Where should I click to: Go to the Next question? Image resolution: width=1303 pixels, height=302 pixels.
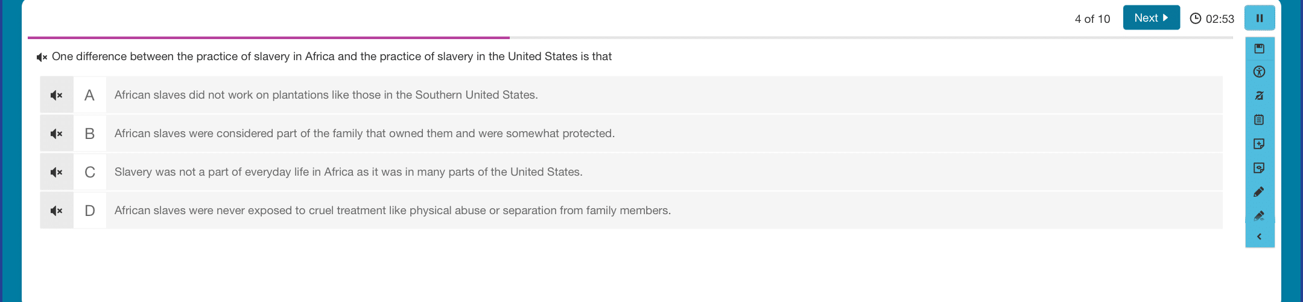point(1151,18)
